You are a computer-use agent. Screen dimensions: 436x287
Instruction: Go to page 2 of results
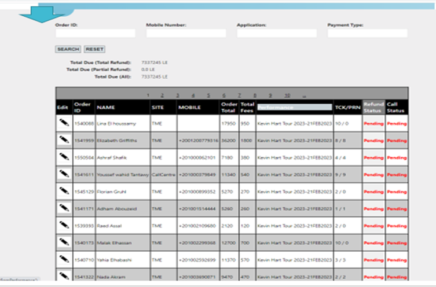click(x=162, y=95)
